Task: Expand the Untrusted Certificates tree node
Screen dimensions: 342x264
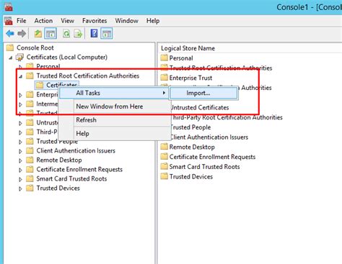Action: [x=20, y=123]
